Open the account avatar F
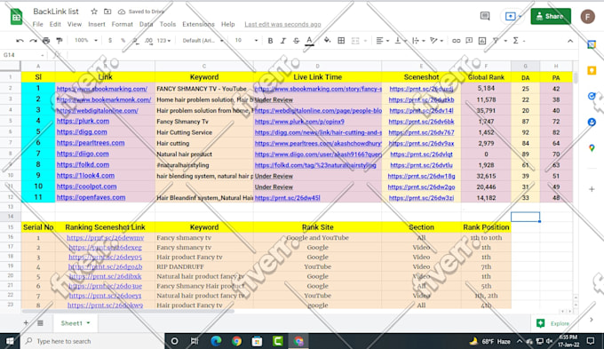This screenshot has width=604, height=349. coord(588,17)
